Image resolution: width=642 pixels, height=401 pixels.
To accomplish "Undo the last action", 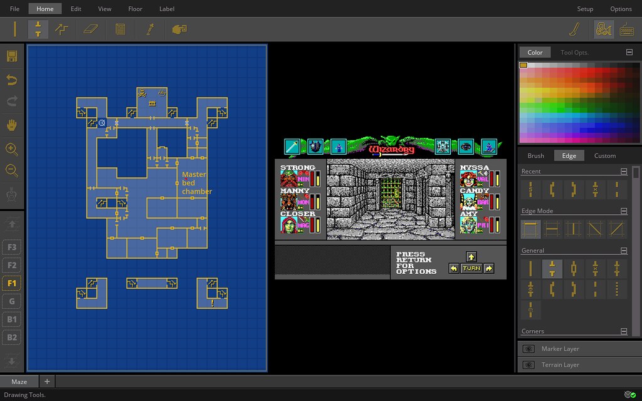I will (12, 80).
